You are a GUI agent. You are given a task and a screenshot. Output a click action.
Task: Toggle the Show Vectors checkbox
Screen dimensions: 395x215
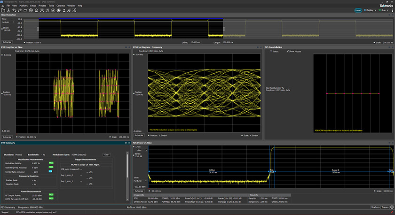tap(288, 51)
